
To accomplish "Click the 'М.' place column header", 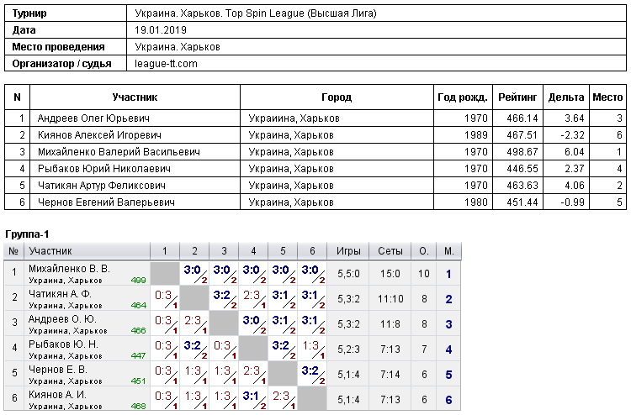I will click(x=448, y=251).
